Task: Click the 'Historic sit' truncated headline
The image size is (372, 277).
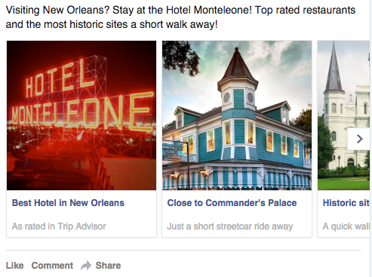Action: (346, 203)
